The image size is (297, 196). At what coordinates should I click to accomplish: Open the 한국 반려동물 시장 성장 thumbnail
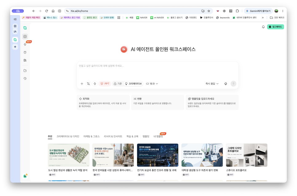click(113, 155)
